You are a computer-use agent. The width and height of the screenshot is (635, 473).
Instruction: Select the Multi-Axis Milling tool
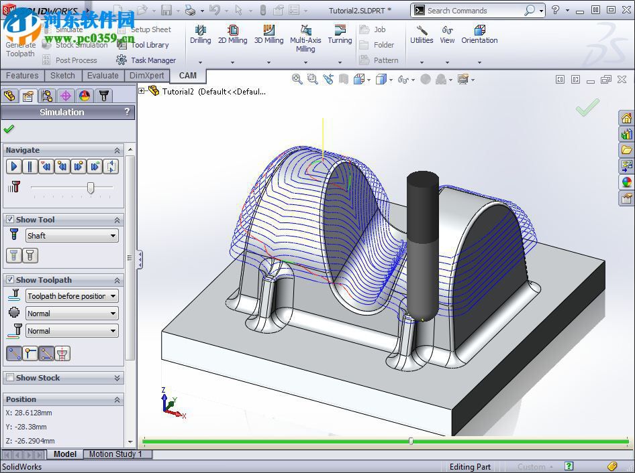click(305, 30)
